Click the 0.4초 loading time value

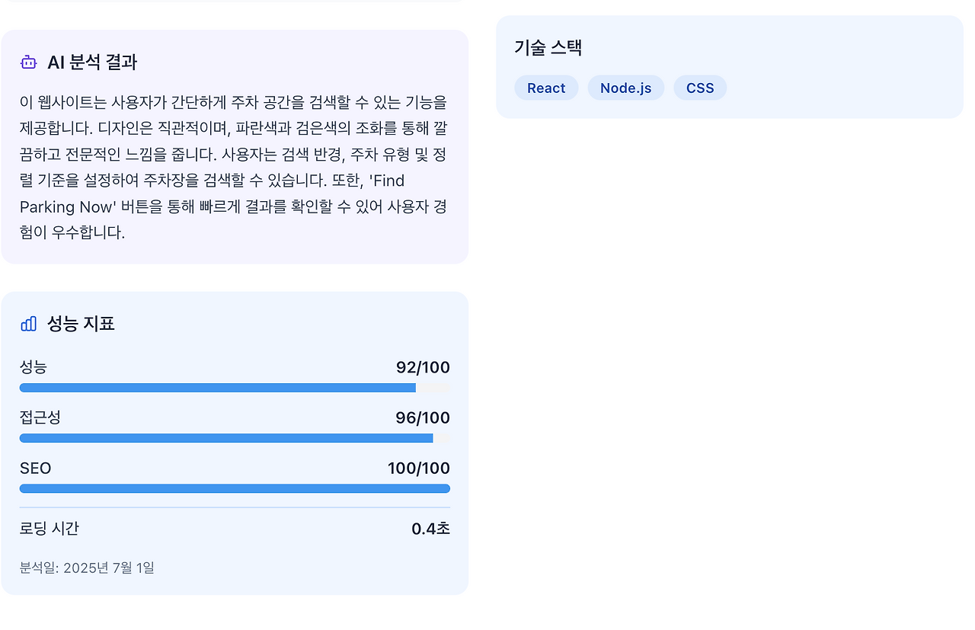[430, 529]
